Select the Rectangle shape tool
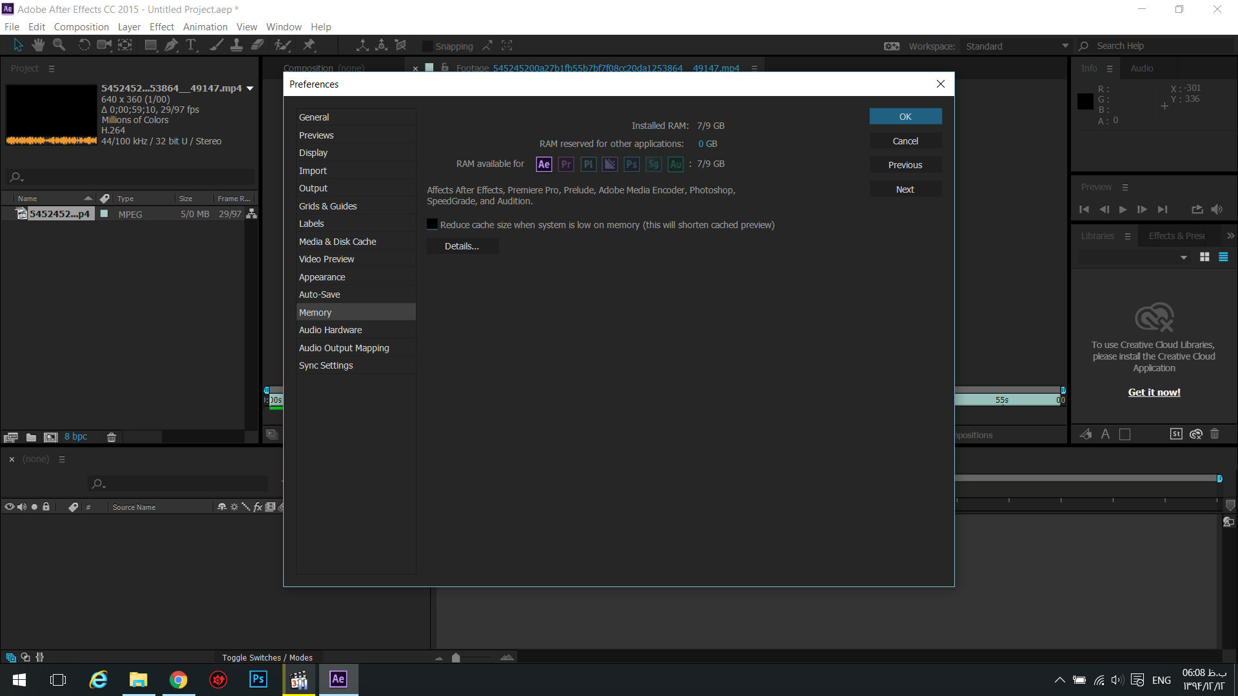The image size is (1238, 696). [x=151, y=45]
